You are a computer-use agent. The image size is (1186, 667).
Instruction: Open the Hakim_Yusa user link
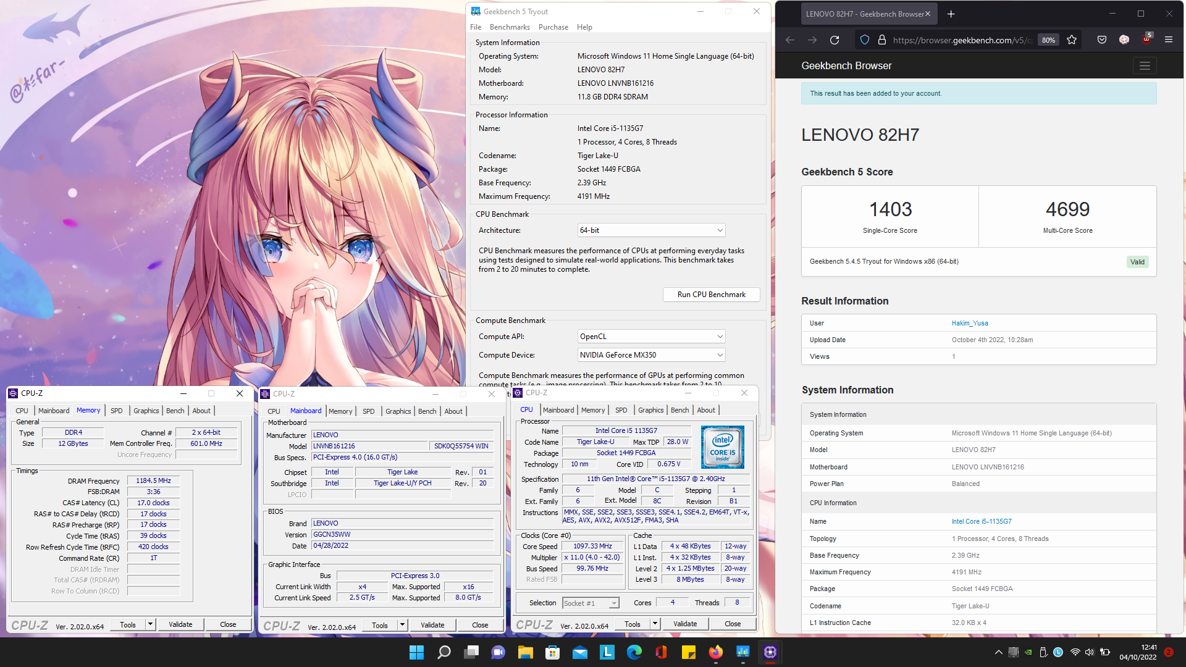tap(970, 323)
